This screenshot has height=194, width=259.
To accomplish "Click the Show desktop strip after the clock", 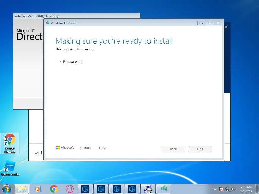I will pyautogui.click(x=257, y=189).
